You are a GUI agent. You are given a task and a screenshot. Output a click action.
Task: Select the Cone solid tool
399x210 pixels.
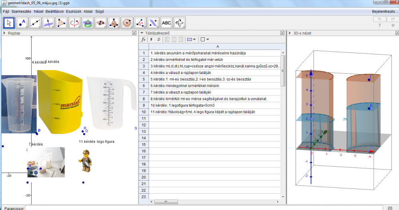[x=87, y=23]
